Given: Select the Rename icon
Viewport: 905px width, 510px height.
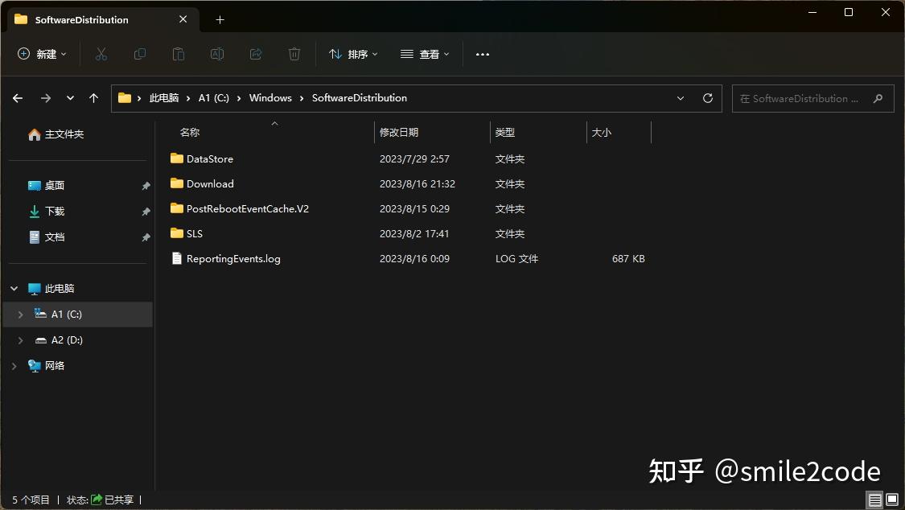Looking at the screenshot, I should click(x=216, y=54).
